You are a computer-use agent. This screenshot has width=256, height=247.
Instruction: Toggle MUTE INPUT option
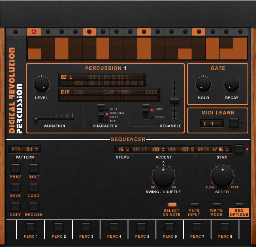click(x=194, y=205)
